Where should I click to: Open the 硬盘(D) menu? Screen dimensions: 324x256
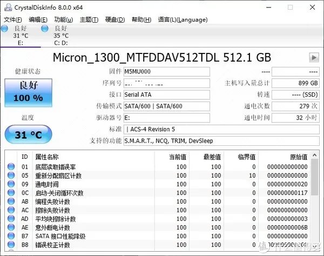click(x=115, y=20)
